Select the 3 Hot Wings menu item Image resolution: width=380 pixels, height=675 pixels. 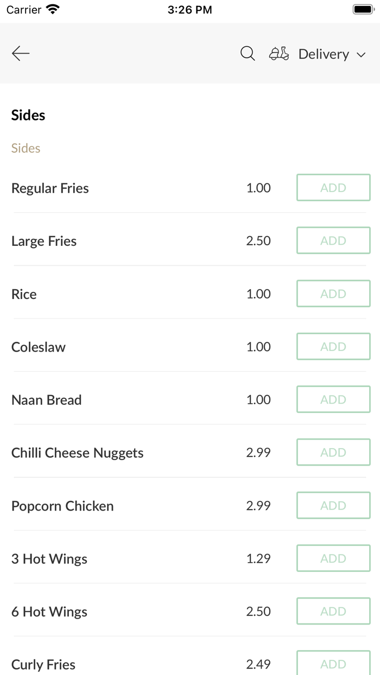pos(49,558)
